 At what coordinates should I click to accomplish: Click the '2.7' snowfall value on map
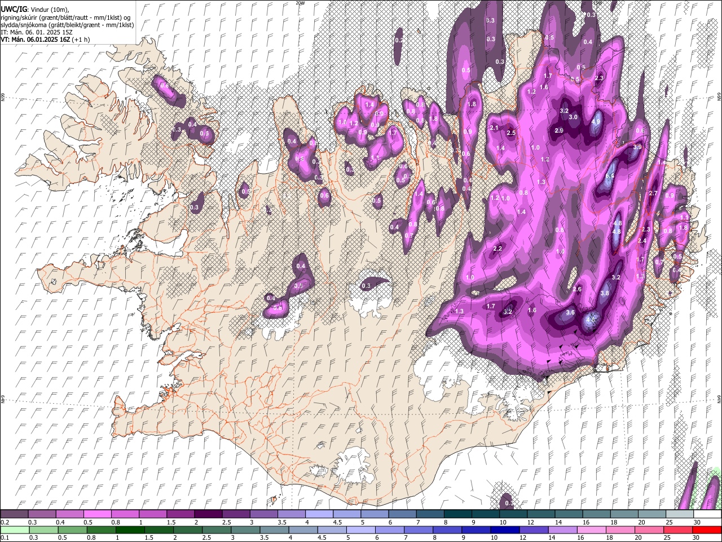pyautogui.click(x=653, y=193)
